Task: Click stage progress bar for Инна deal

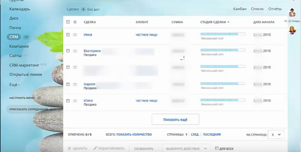Action: point(223,34)
